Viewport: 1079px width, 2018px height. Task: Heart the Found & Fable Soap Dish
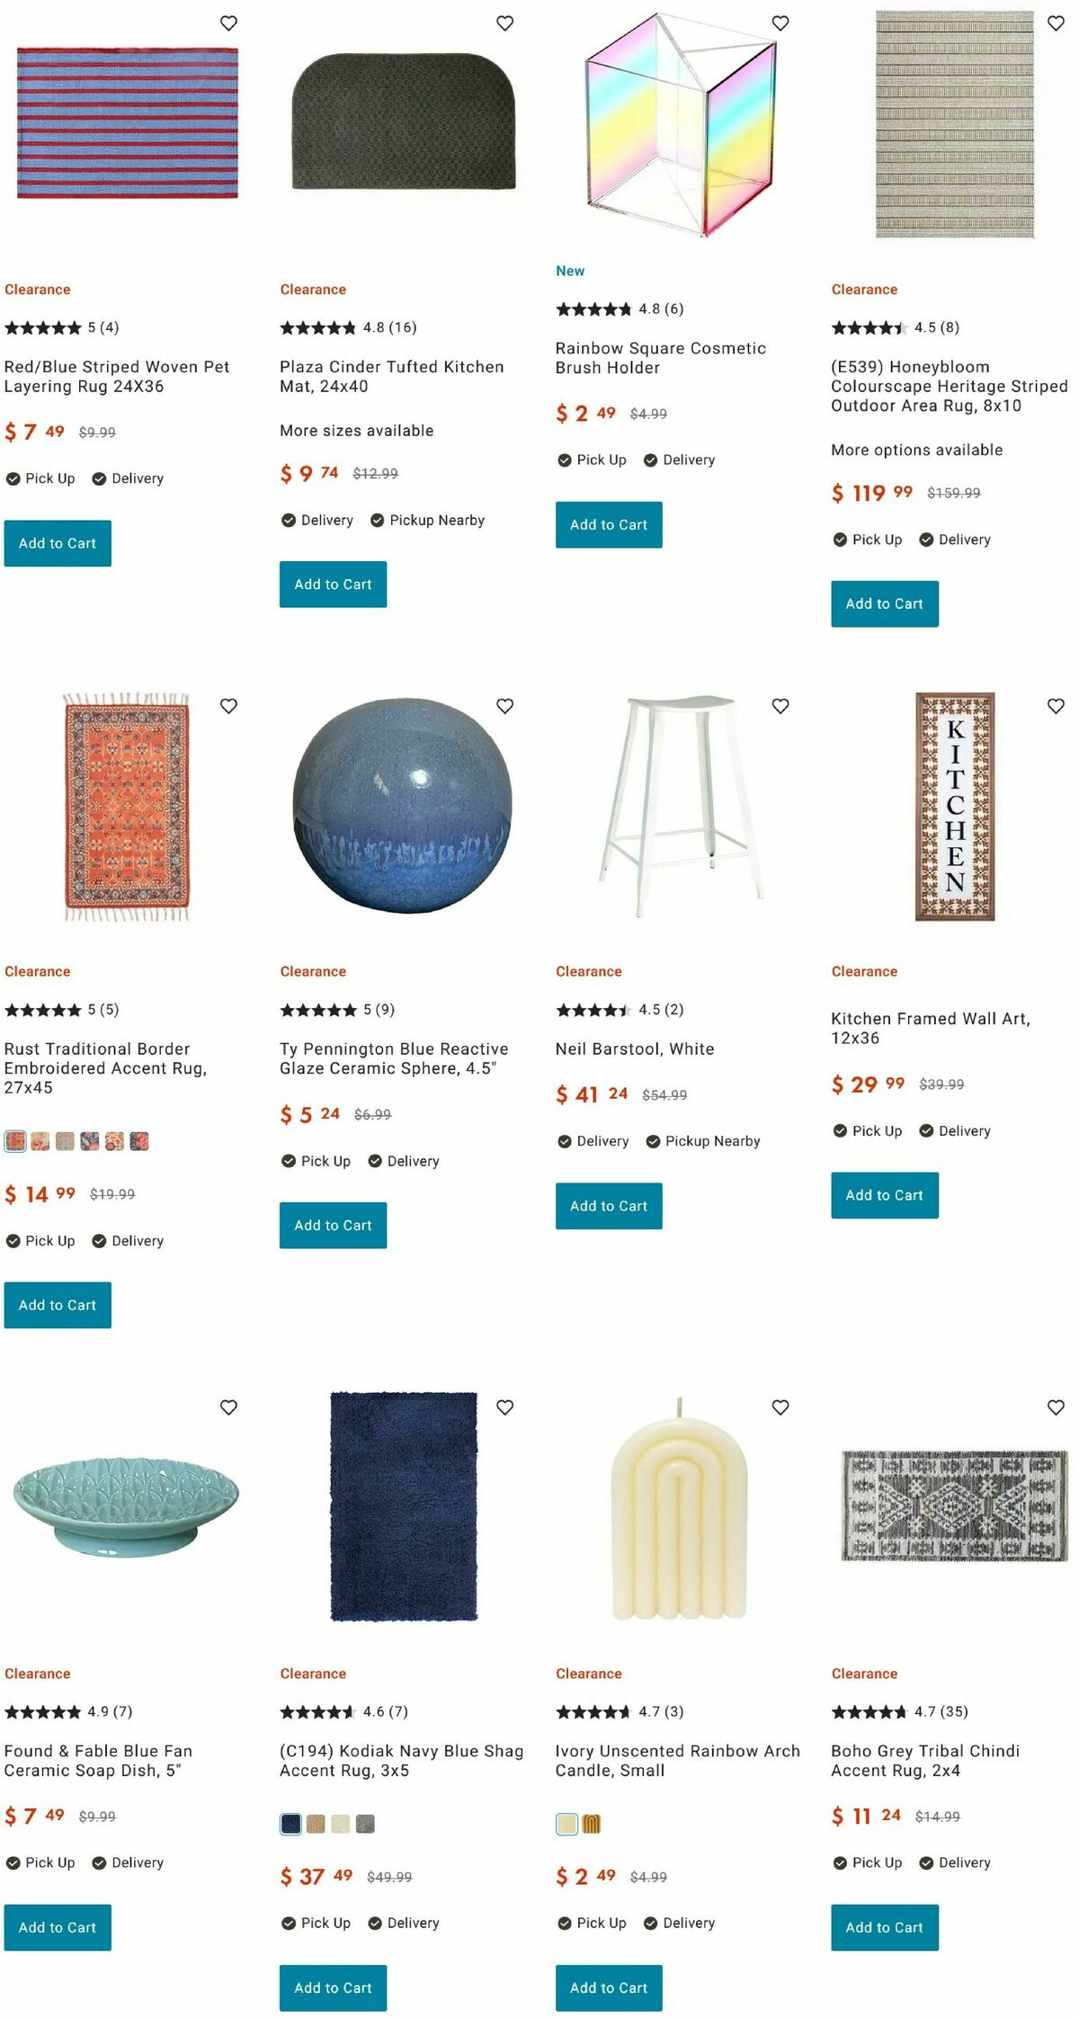(x=228, y=1406)
